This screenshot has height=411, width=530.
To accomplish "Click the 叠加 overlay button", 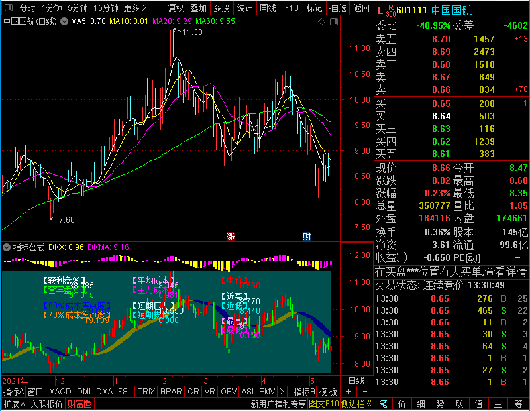I will click(198, 8).
